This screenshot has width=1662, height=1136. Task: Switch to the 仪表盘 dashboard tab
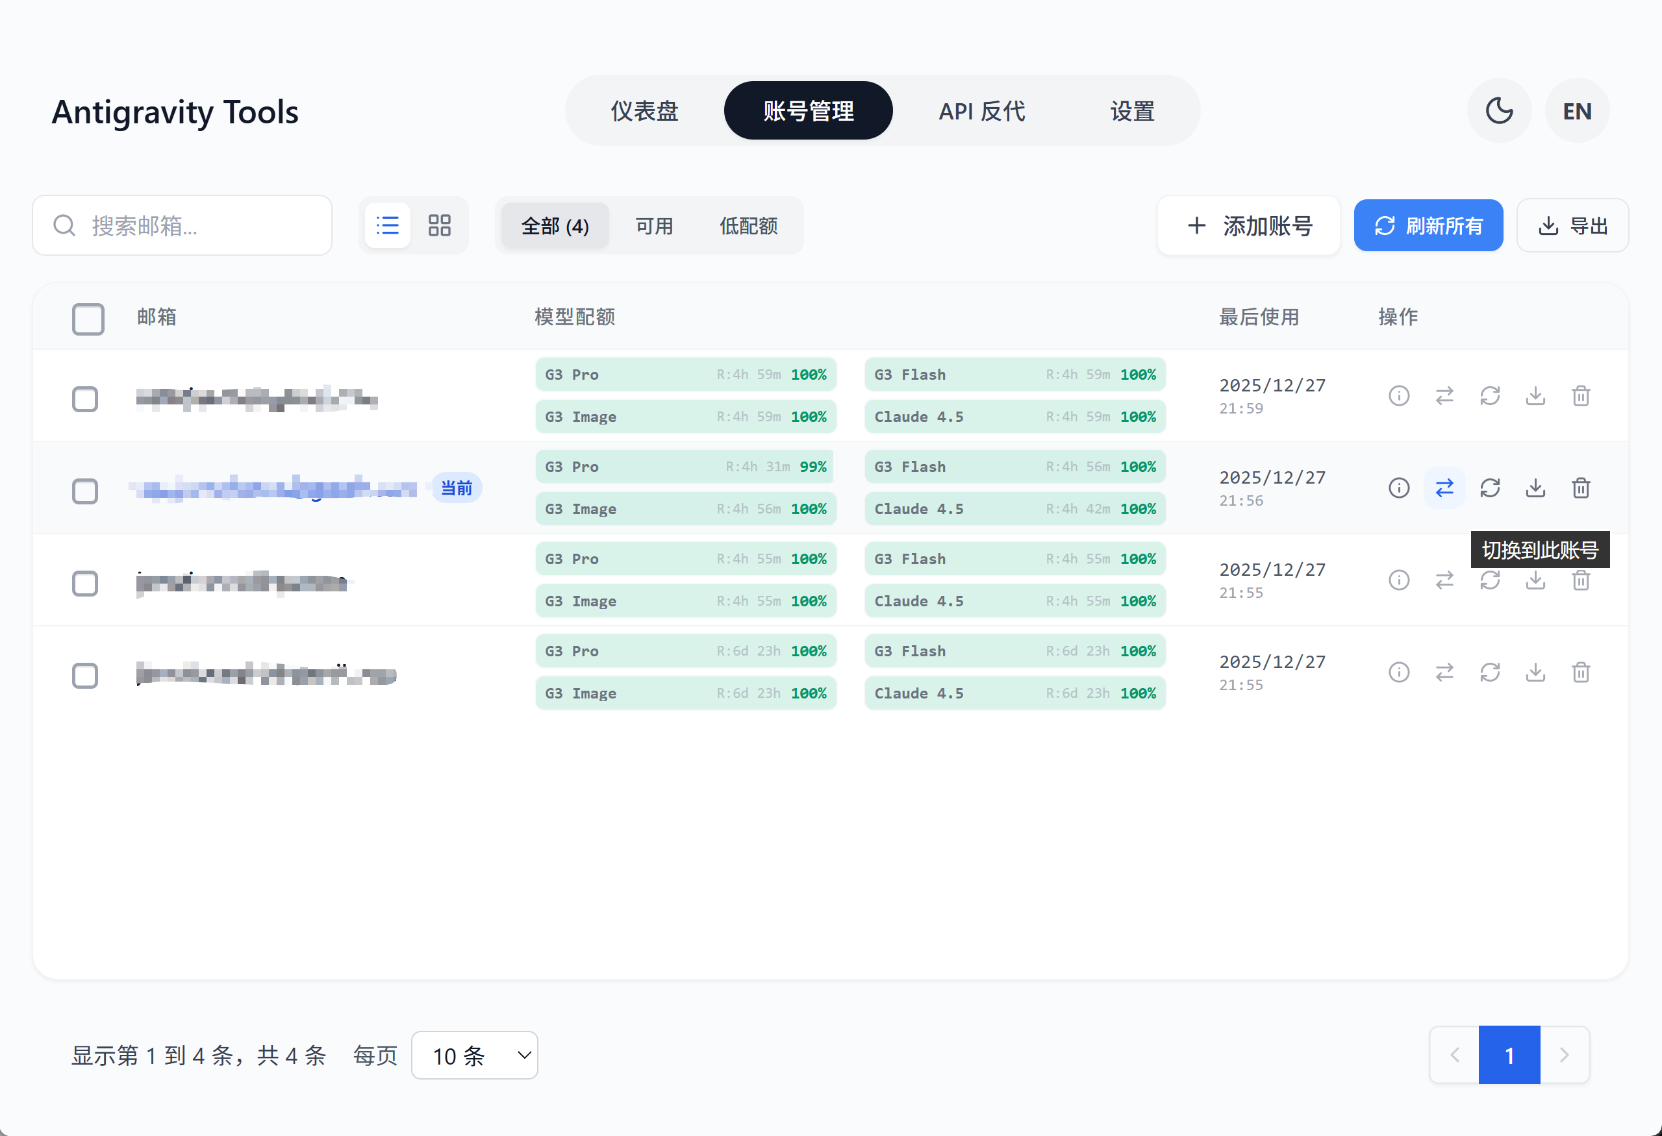(644, 112)
